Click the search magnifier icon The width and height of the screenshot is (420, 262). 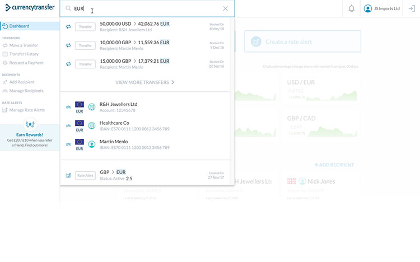coord(68,9)
